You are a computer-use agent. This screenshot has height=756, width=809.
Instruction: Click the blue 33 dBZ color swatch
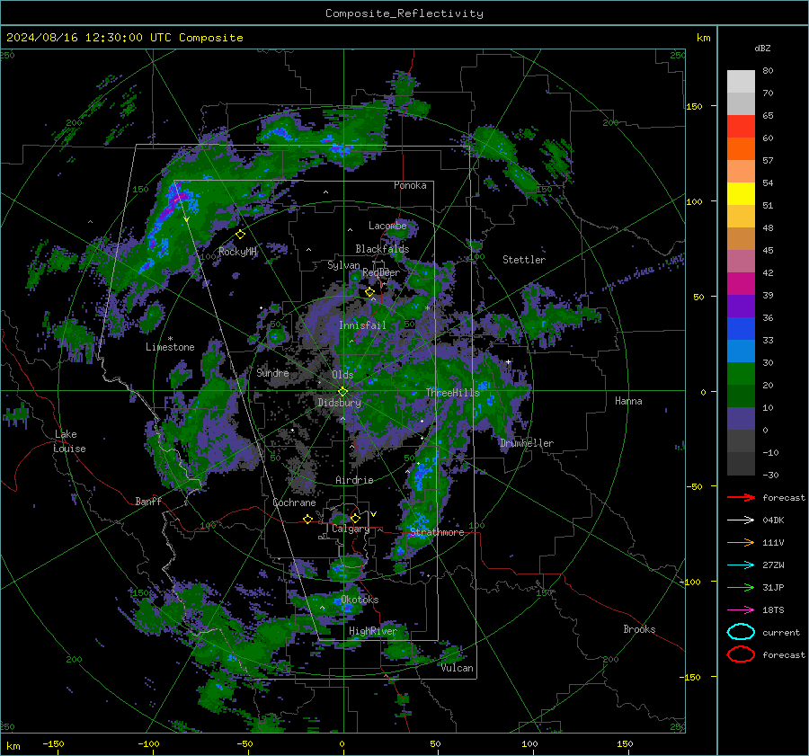[741, 328]
